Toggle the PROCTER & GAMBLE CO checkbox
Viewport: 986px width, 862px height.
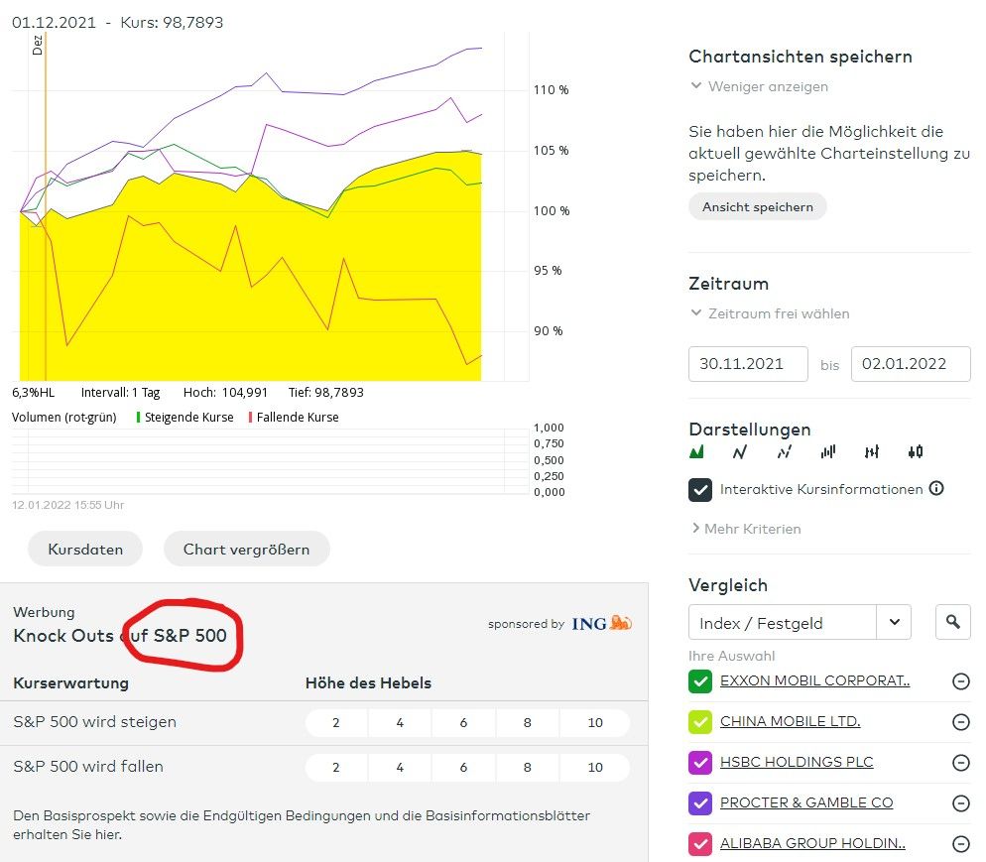click(700, 803)
